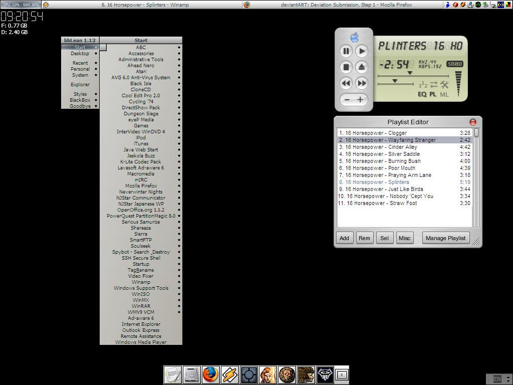Open the Neverwinter Nights eye dock icon
Image resolution: width=513 pixels, height=385 pixels.
point(325,375)
